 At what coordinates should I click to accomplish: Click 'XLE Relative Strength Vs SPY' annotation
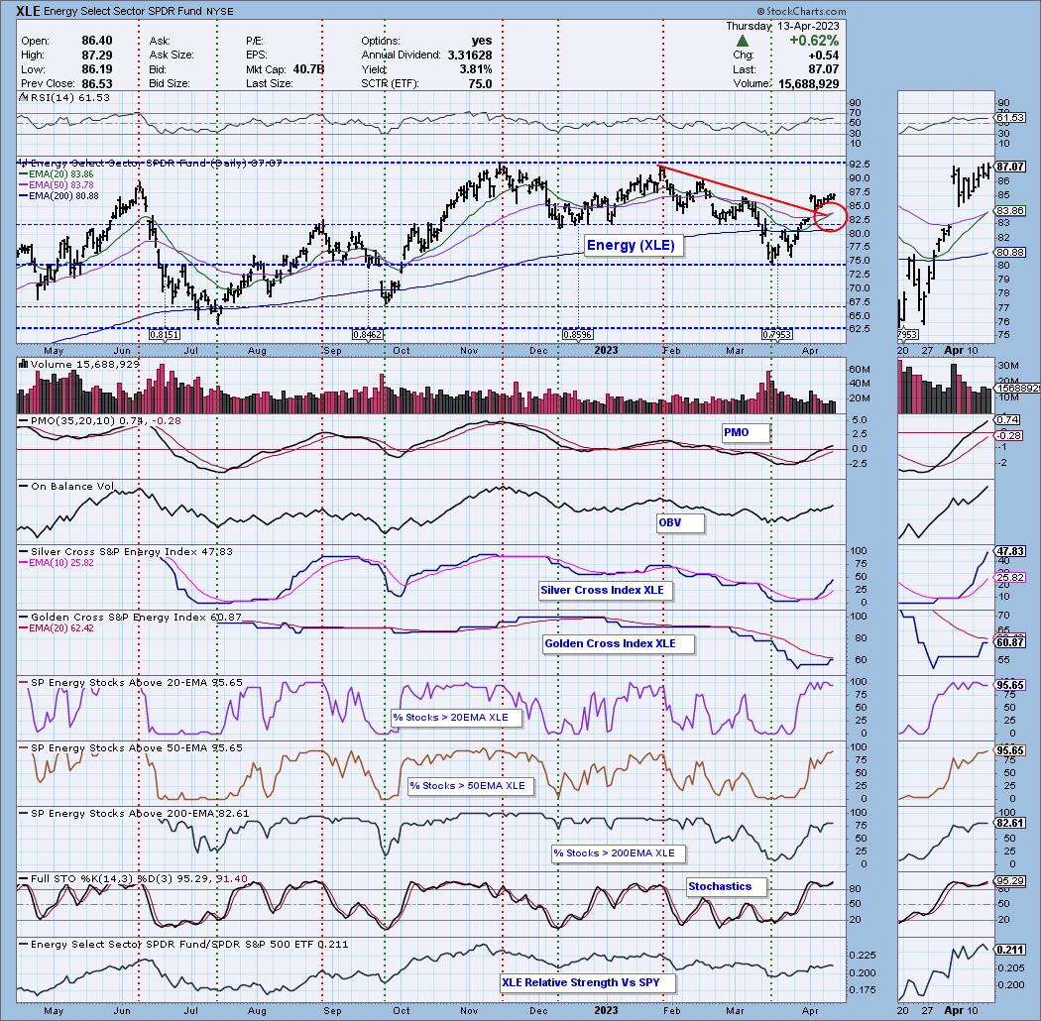588,983
